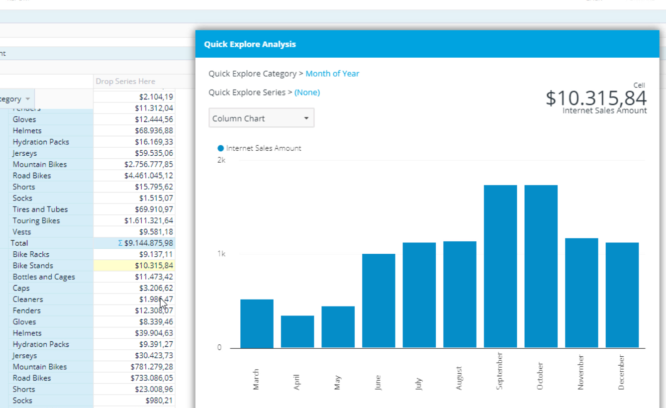Click the (None) Quick Explore Series link
This screenshot has height=408, width=666.
pos(307,92)
